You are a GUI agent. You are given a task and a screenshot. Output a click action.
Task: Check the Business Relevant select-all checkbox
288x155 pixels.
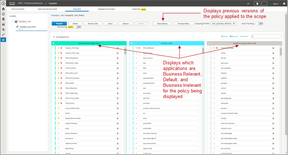[54, 44]
